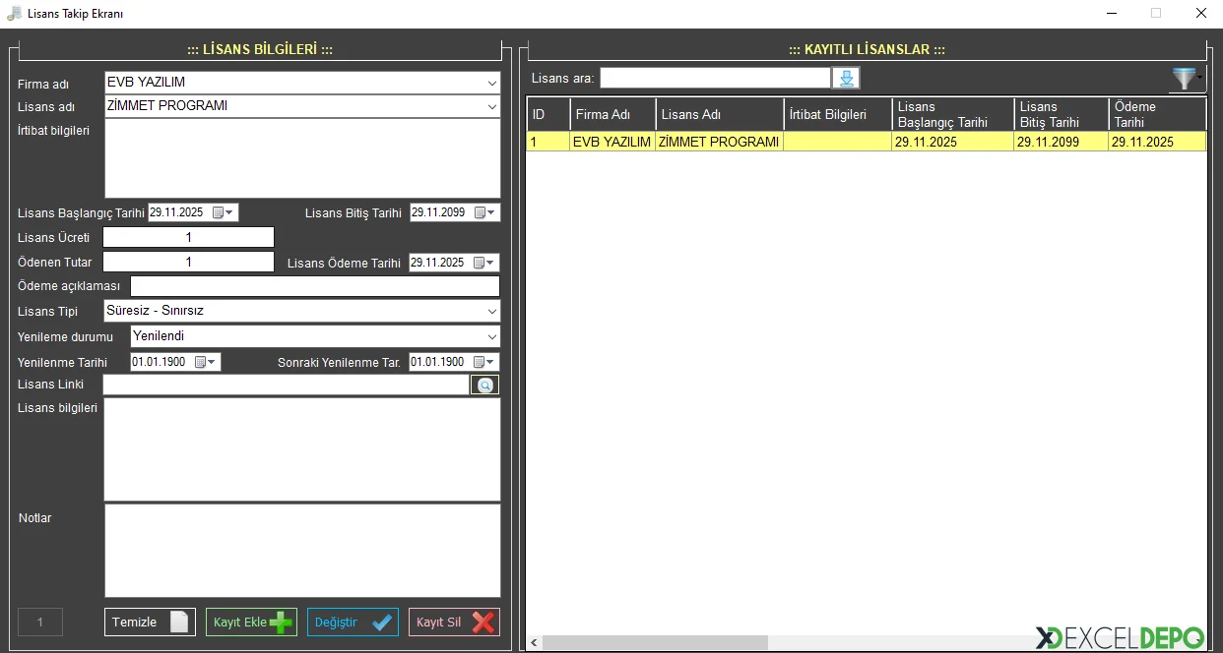Click the Lisans ara search field
The height and width of the screenshot is (653, 1223).
(715, 78)
